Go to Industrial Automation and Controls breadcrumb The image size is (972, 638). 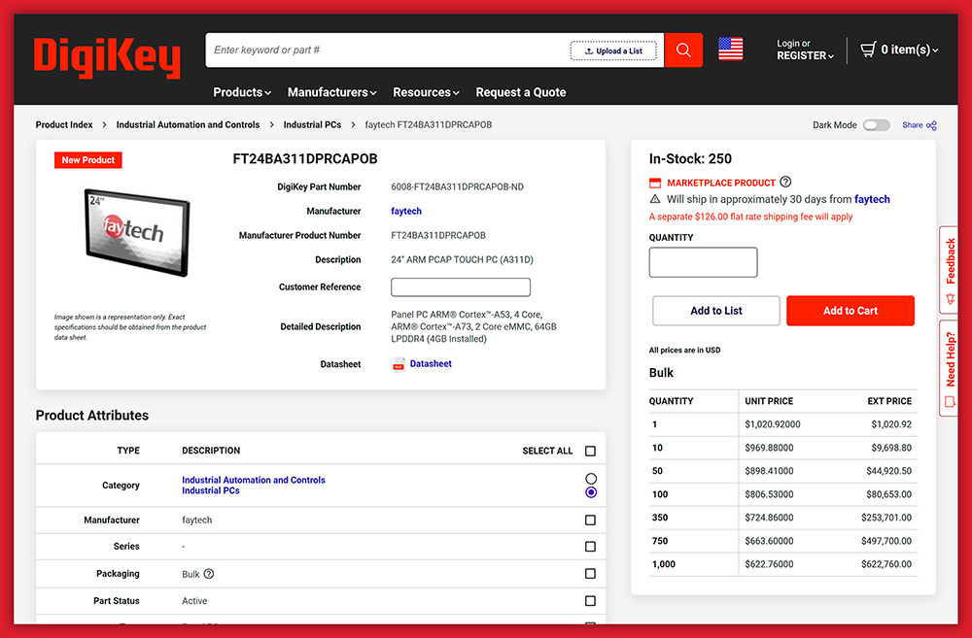coord(188,124)
